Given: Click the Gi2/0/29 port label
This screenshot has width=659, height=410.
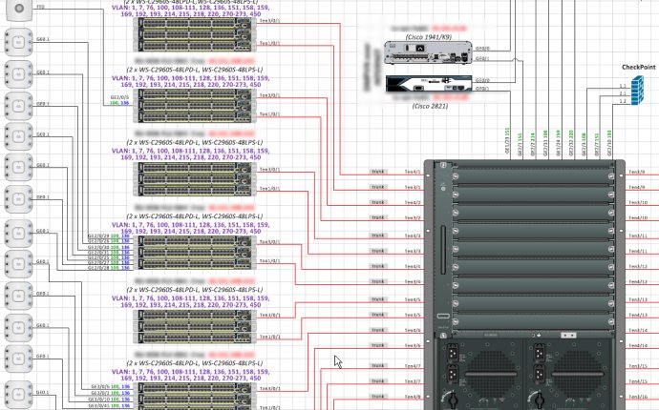Looking at the screenshot, I should click(x=98, y=236).
